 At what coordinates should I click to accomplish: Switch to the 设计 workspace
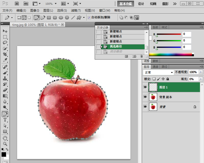[x=141, y=4]
